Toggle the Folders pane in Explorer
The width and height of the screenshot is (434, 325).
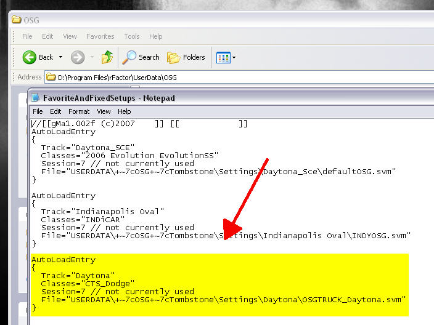[186, 57]
